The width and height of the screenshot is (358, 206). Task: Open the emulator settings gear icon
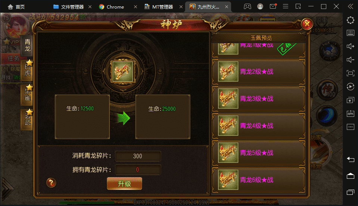pyautogui.click(x=351, y=20)
